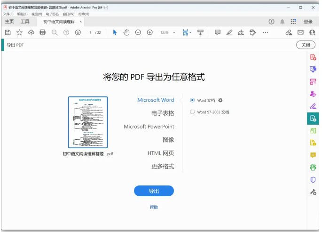Click the share with others icon
322x232 pixels.
(312, 32)
